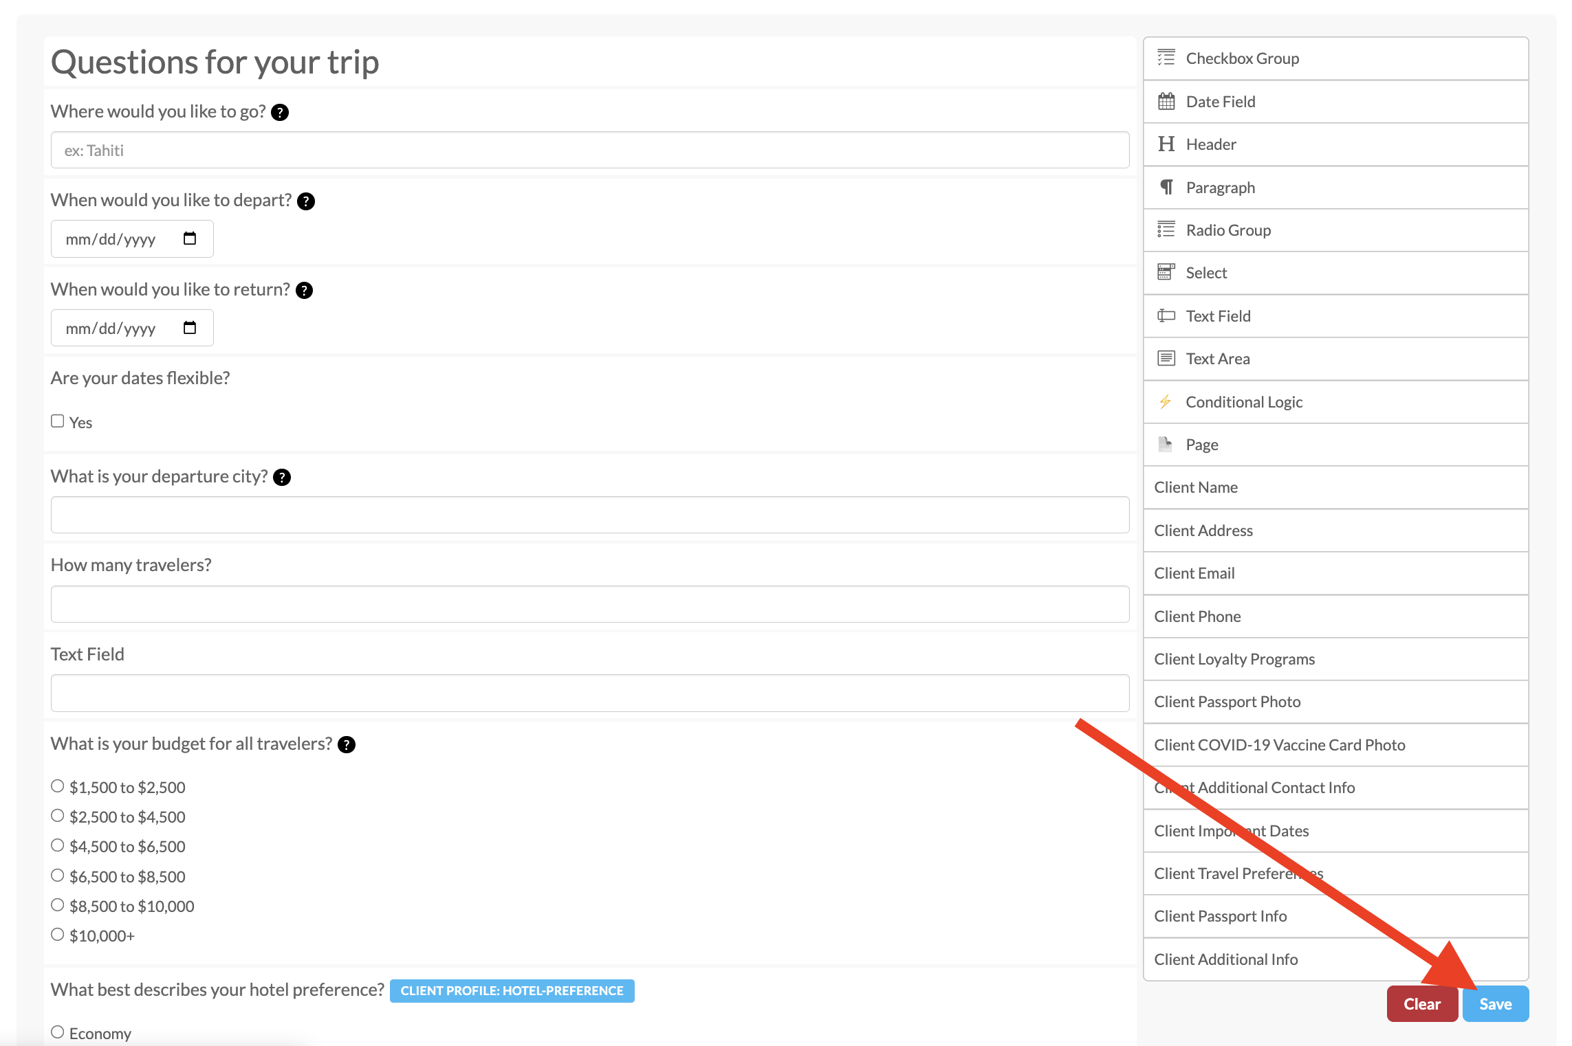Click the Paragraph pilcrow icon
Screen dimensions: 1572x1046
pyautogui.click(x=1166, y=187)
